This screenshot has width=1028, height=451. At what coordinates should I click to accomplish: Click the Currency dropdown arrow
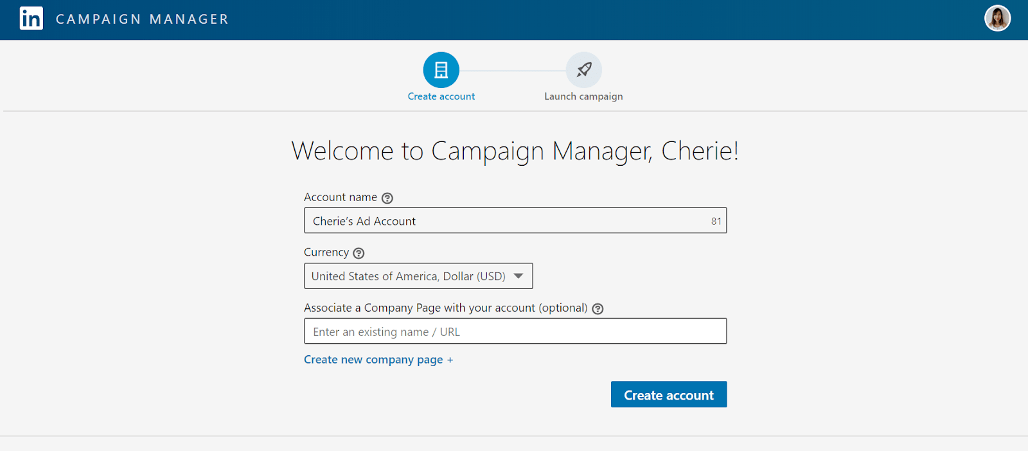(518, 276)
